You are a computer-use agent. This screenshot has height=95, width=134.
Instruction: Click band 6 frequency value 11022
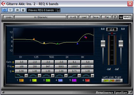[87, 67]
